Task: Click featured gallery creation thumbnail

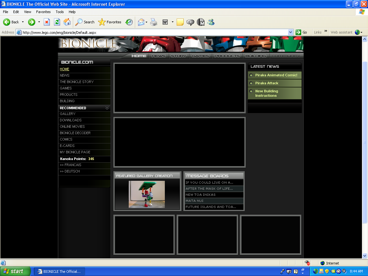Action: point(147,194)
